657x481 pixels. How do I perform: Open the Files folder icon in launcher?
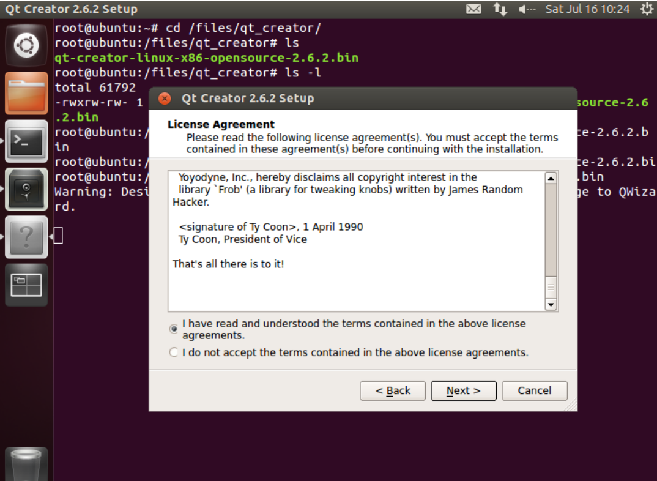click(26, 93)
